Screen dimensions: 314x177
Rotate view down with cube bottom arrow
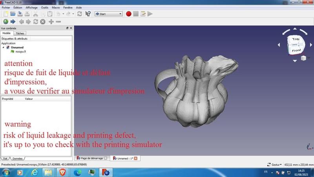(295, 61)
